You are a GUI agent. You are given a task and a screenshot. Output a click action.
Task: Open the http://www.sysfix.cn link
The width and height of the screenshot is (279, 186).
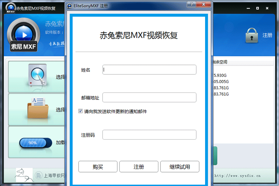tap(237, 176)
